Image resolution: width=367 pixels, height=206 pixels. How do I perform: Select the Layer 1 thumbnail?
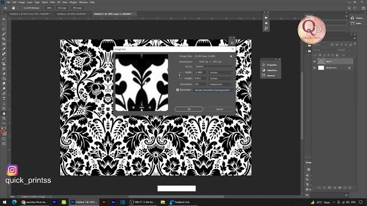point(321,61)
